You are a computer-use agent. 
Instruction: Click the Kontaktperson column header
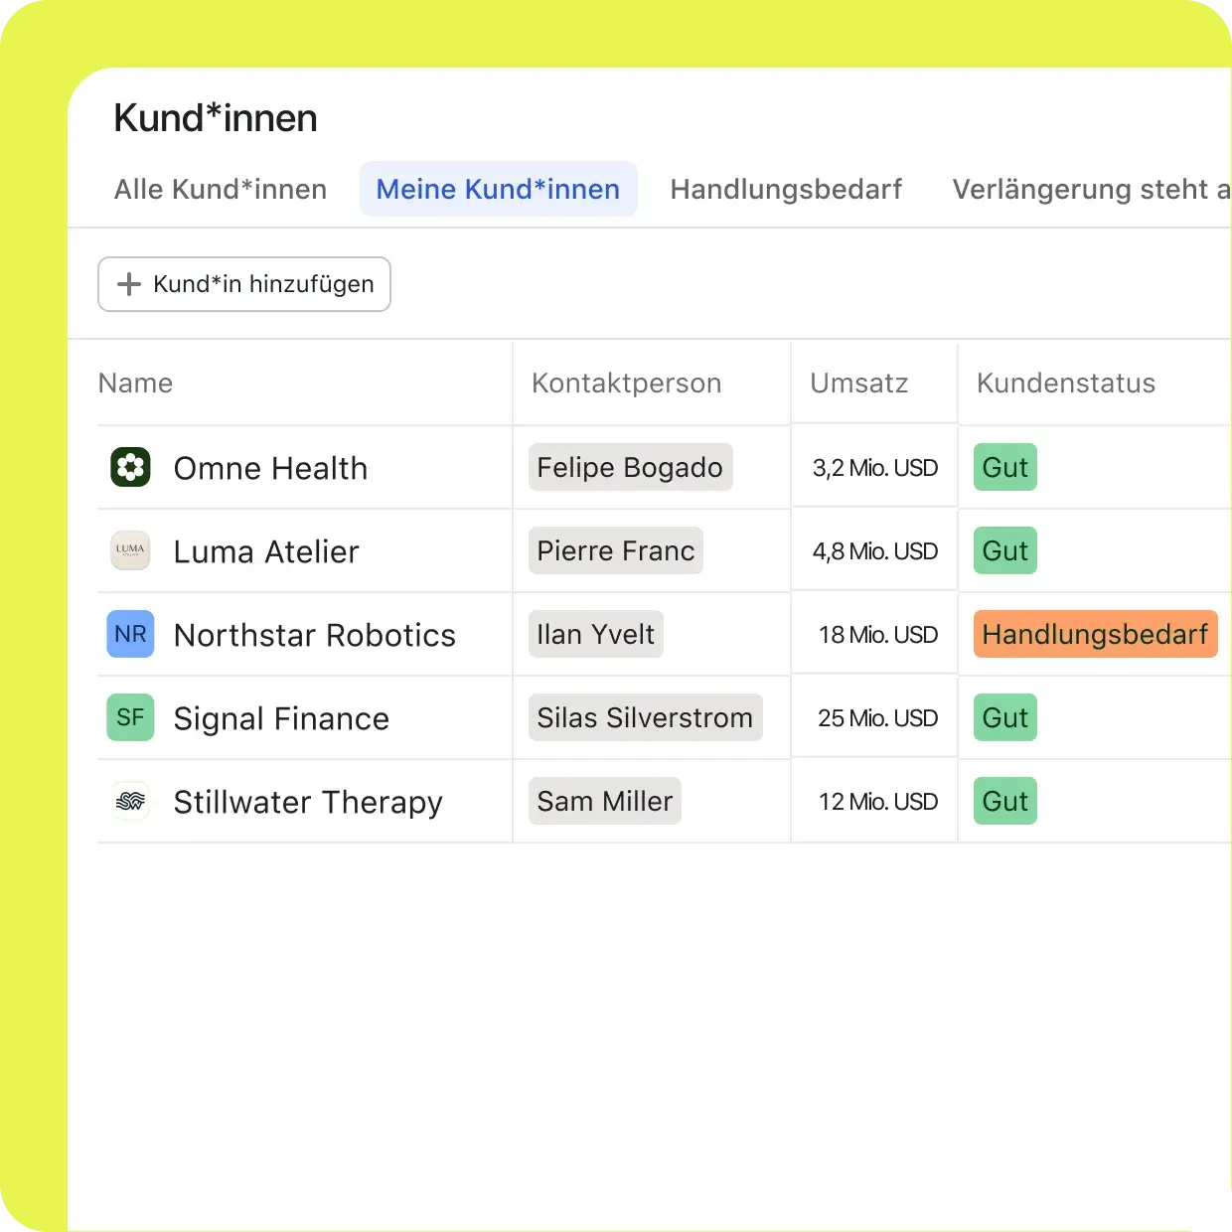(x=627, y=384)
